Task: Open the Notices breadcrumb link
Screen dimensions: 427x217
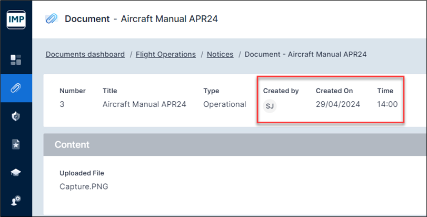Action: point(220,54)
